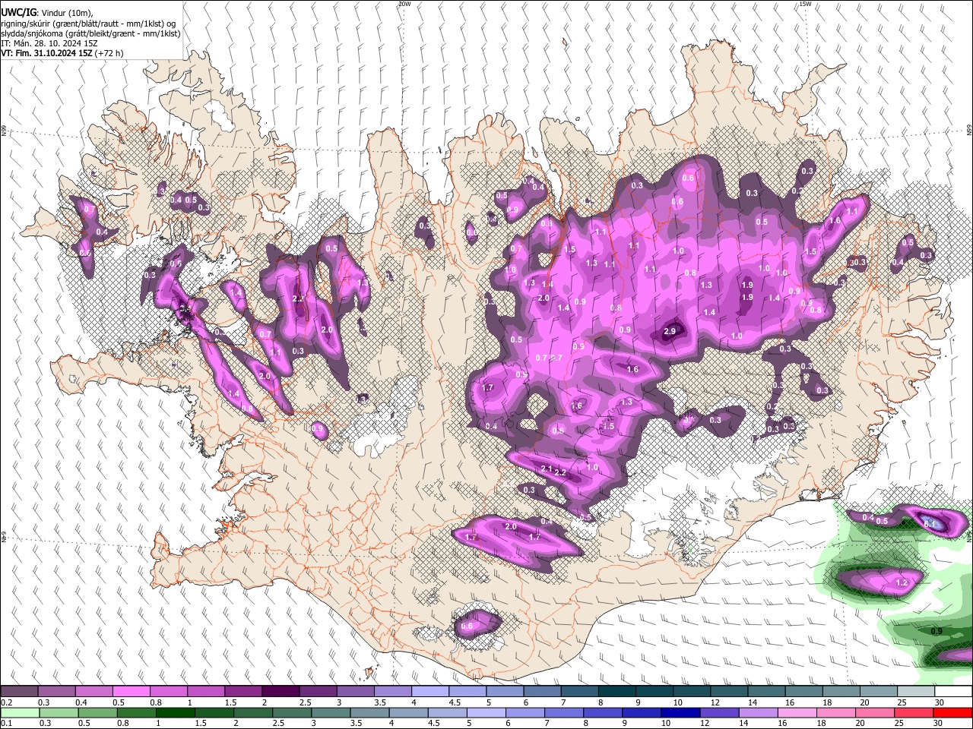Click the "1.2" value in the offshore purple patch
973x729 pixels.
pyautogui.click(x=902, y=583)
